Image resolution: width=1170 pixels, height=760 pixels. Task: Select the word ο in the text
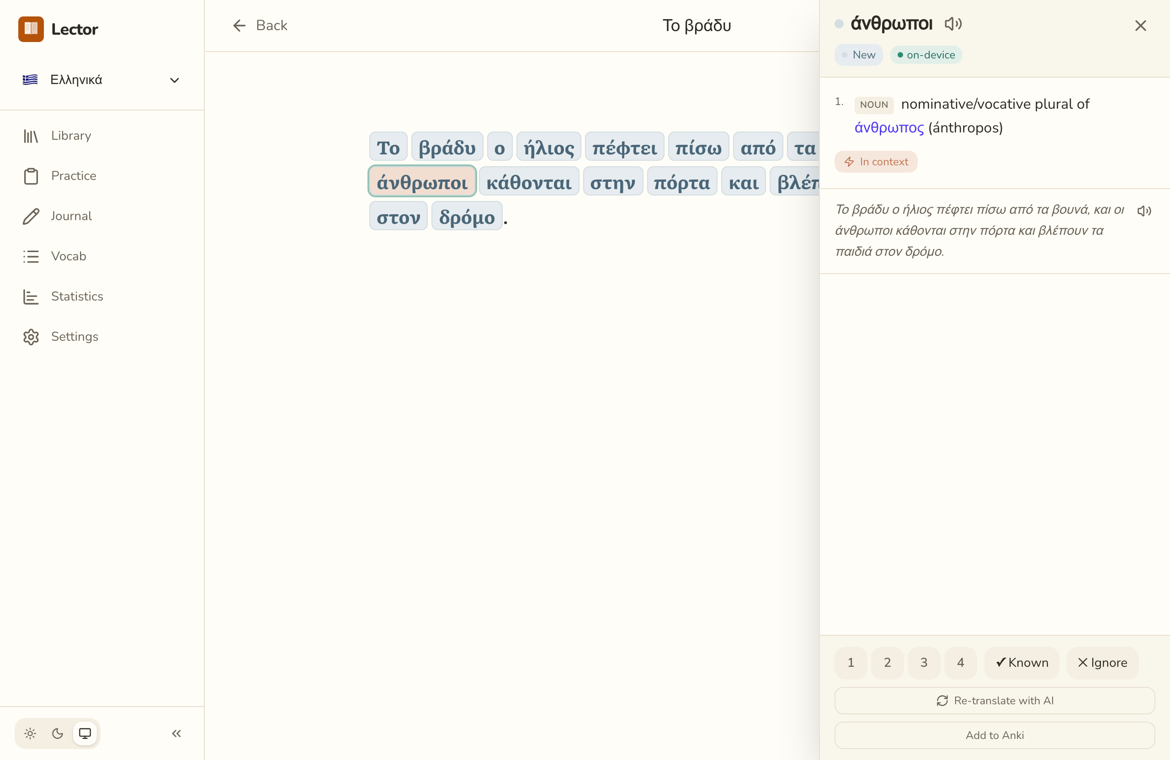pyautogui.click(x=500, y=147)
